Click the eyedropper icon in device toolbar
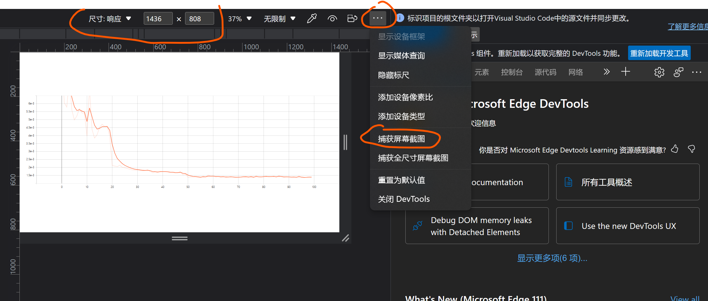The image size is (708, 301). [x=312, y=18]
